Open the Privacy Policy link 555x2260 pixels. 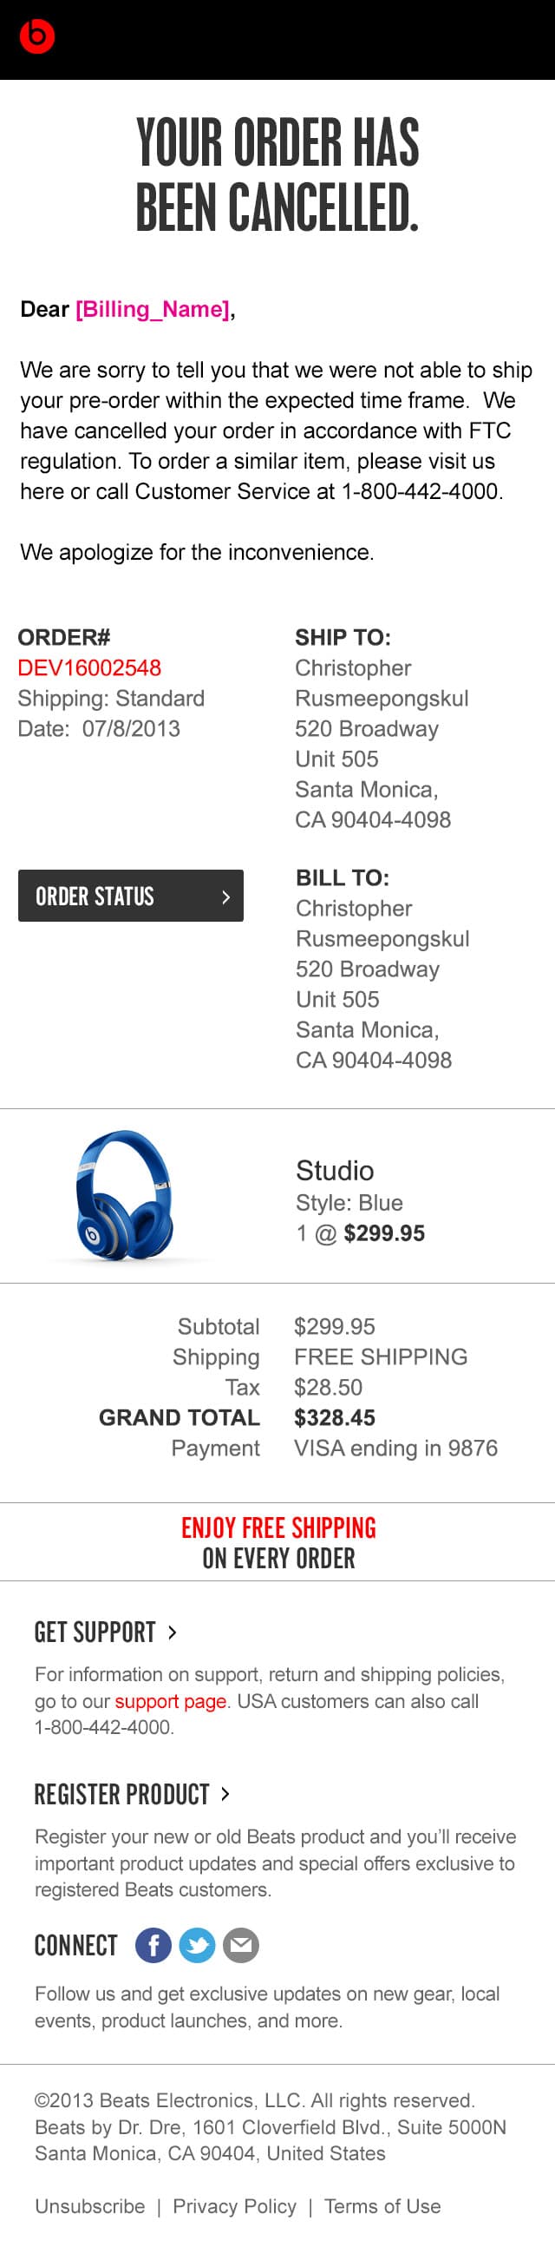coord(234,2206)
